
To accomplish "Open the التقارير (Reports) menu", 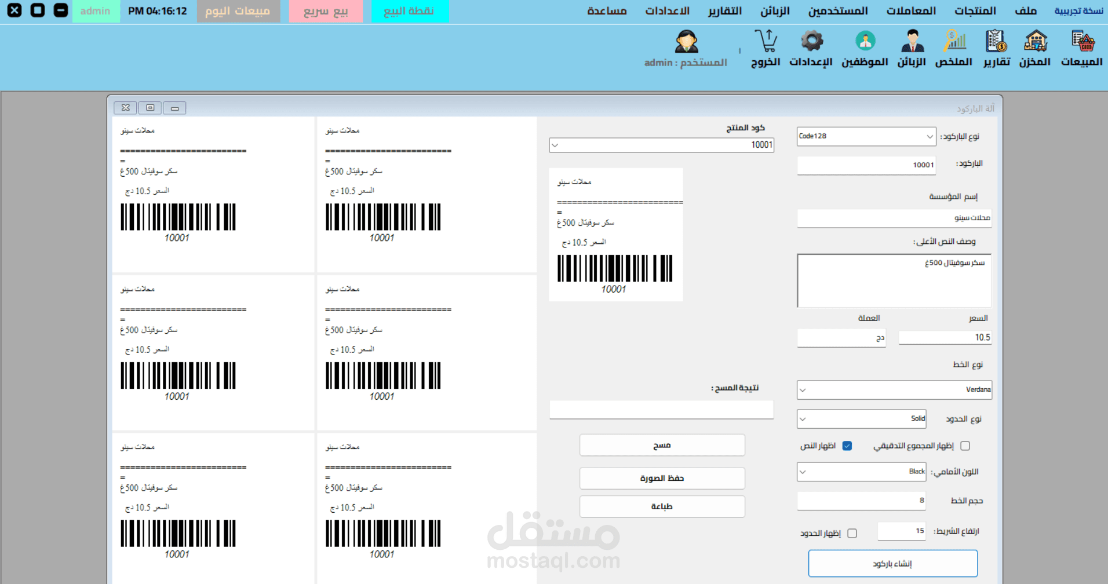I will click(725, 11).
